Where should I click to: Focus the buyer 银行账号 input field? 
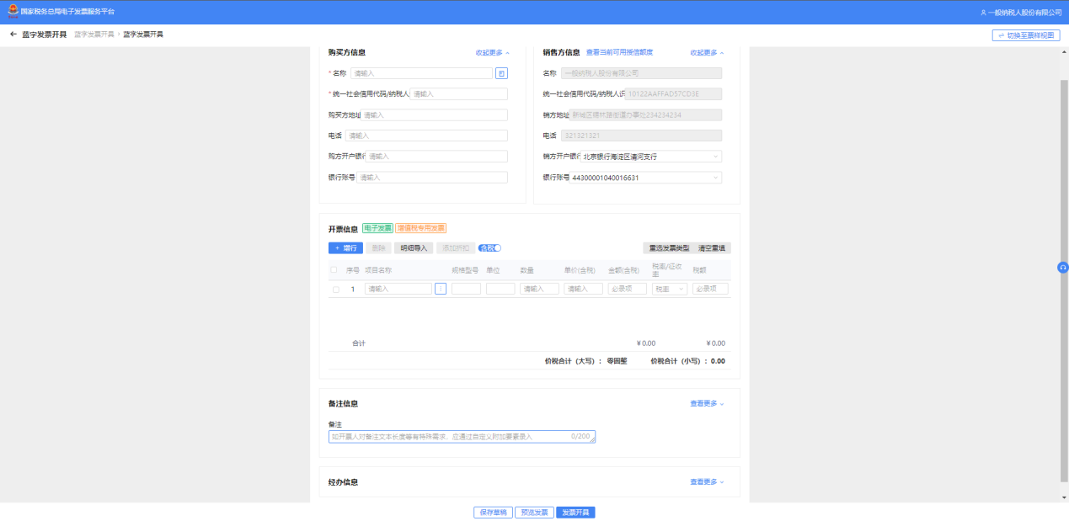[431, 178]
